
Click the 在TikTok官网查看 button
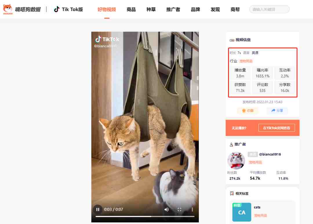(x=277, y=128)
